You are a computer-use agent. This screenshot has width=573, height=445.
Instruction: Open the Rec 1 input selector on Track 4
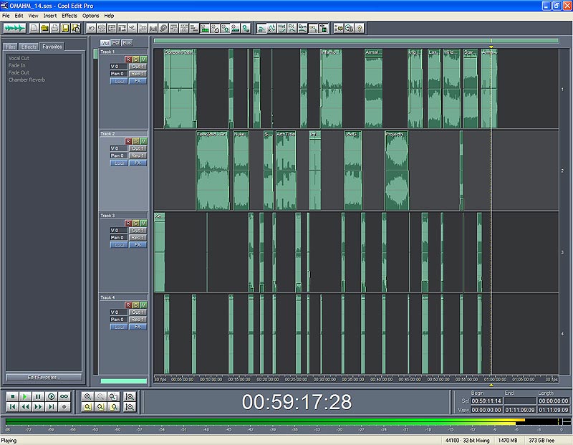tap(138, 319)
